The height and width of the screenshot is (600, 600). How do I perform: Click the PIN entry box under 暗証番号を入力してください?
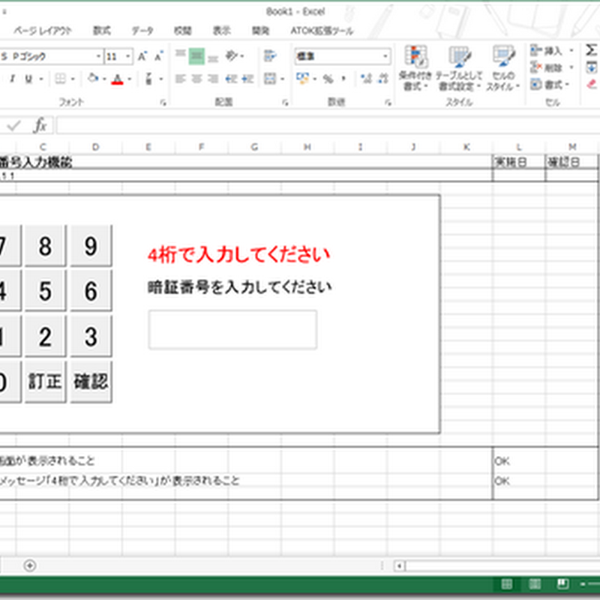[232, 330]
